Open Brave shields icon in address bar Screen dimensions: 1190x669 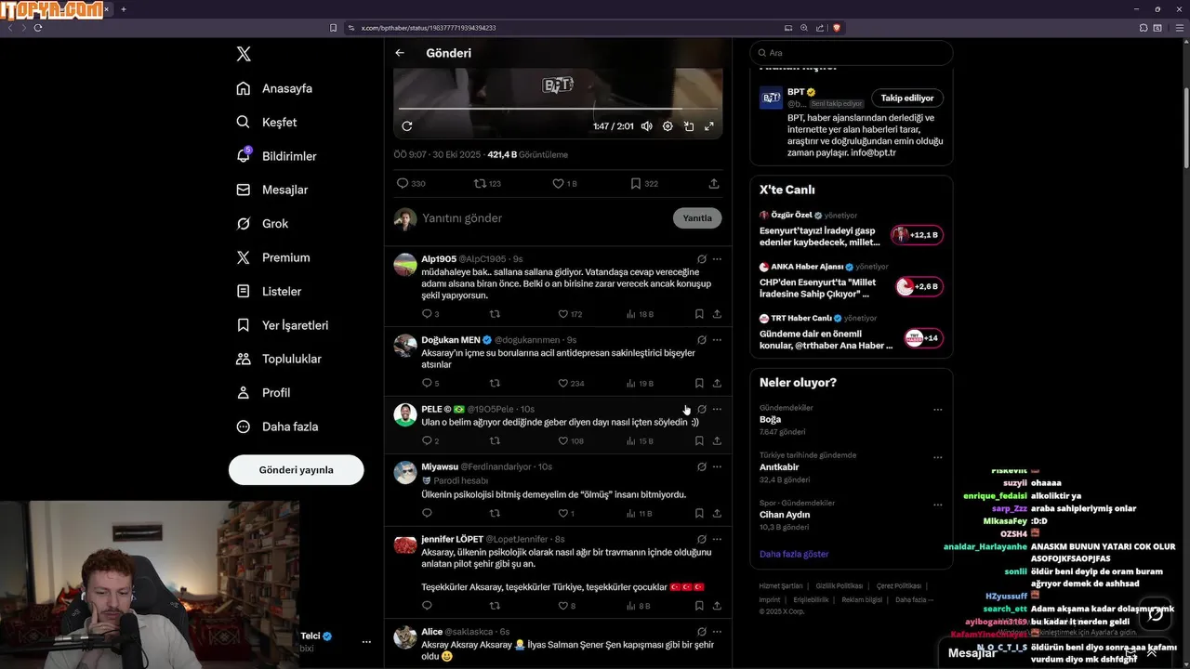[x=836, y=28]
